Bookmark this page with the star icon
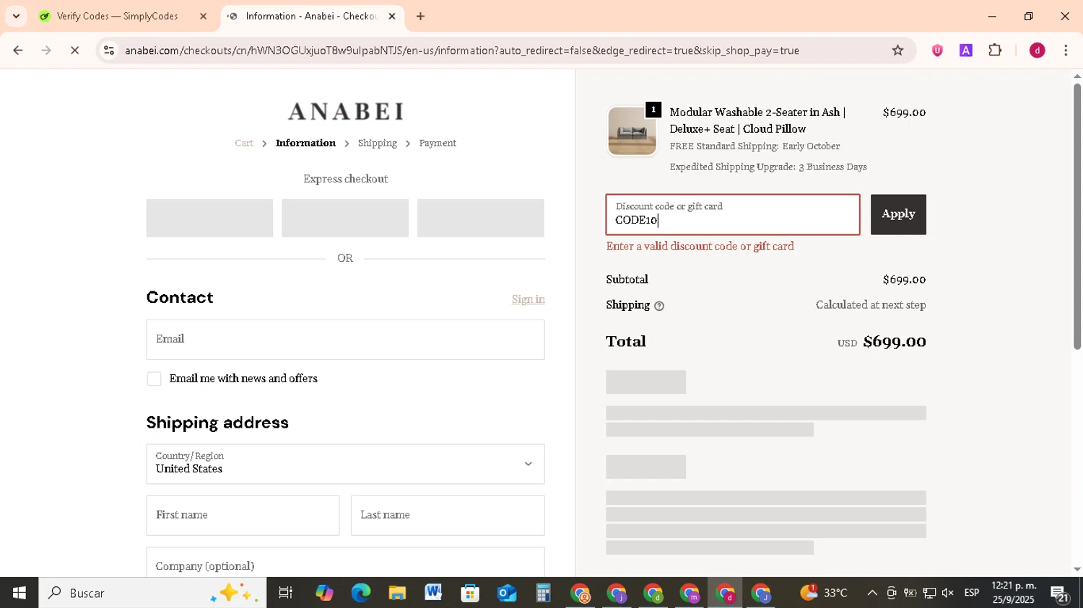This screenshot has height=608, width=1083. tap(897, 50)
